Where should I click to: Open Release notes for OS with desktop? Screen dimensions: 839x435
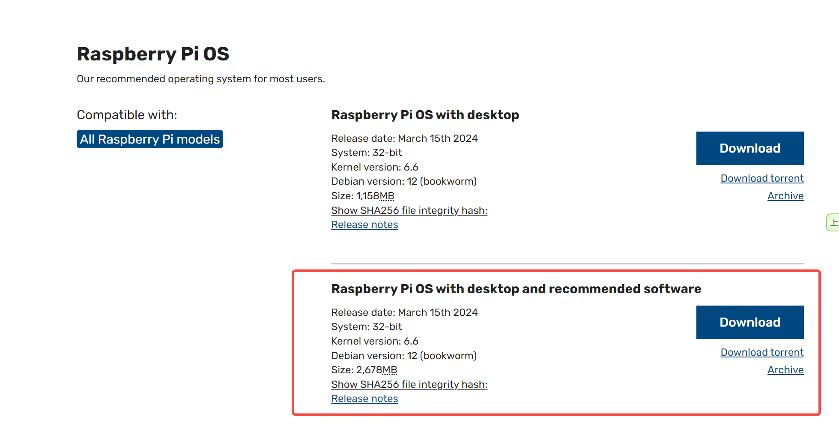364,225
